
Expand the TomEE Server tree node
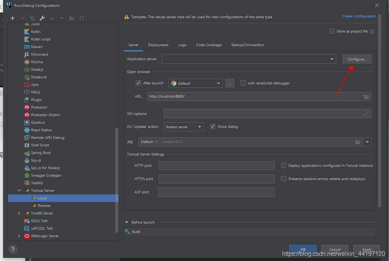coord(19,213)
